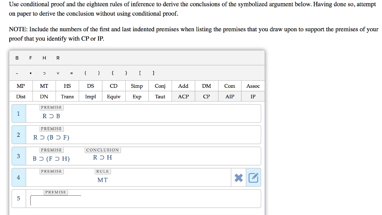The height and width of the screenshot is (215, 382).
Task: Select the MT rule
Action: pyautogui.click(x=44, y=86)
